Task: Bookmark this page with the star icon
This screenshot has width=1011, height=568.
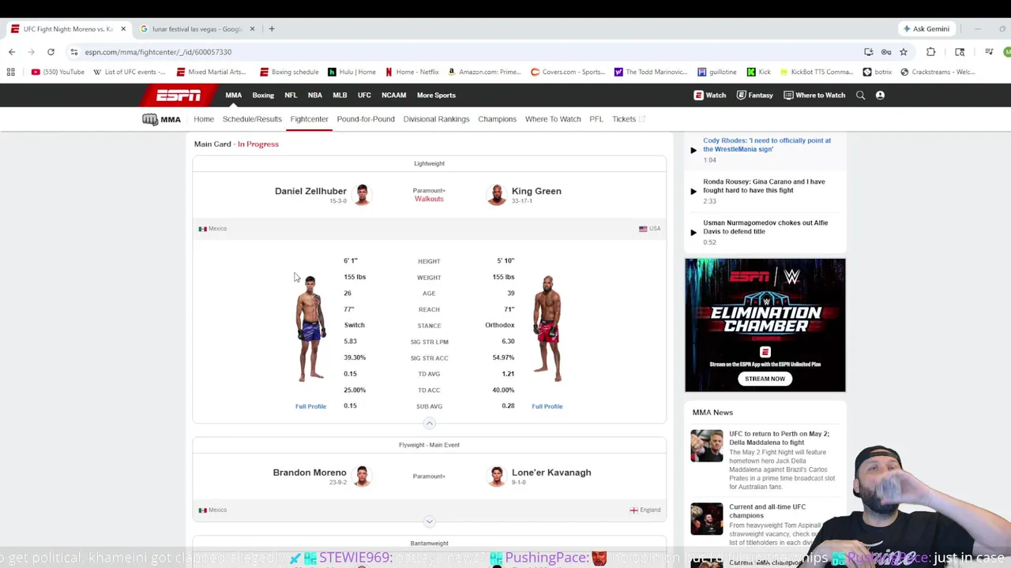Action: coord(904,52)
